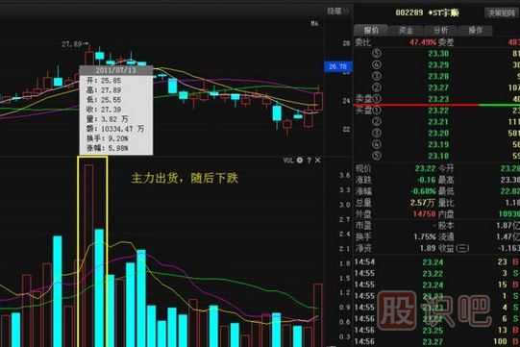
Task: Select the buy level ⑤ circled number
Action: (377, 156)
